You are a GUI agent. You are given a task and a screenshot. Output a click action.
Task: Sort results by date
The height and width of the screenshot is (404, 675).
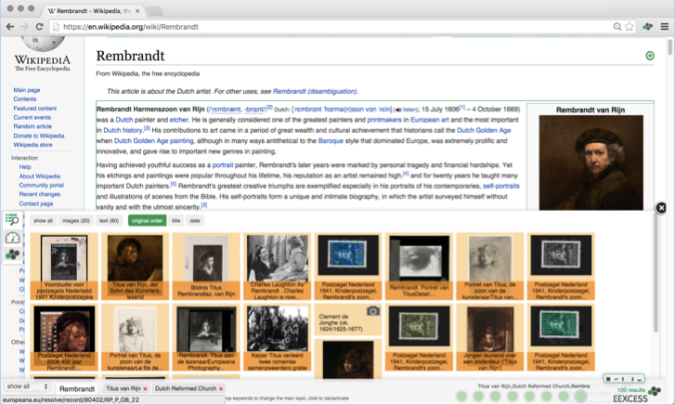click(x=195, y=220)
